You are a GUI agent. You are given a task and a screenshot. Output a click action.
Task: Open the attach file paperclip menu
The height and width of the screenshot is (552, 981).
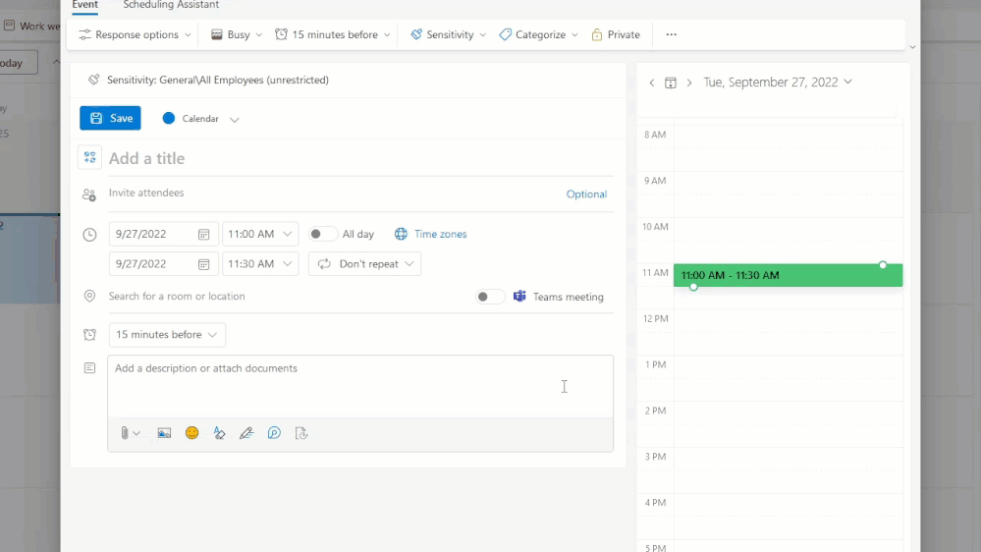[x=131, y=433]
